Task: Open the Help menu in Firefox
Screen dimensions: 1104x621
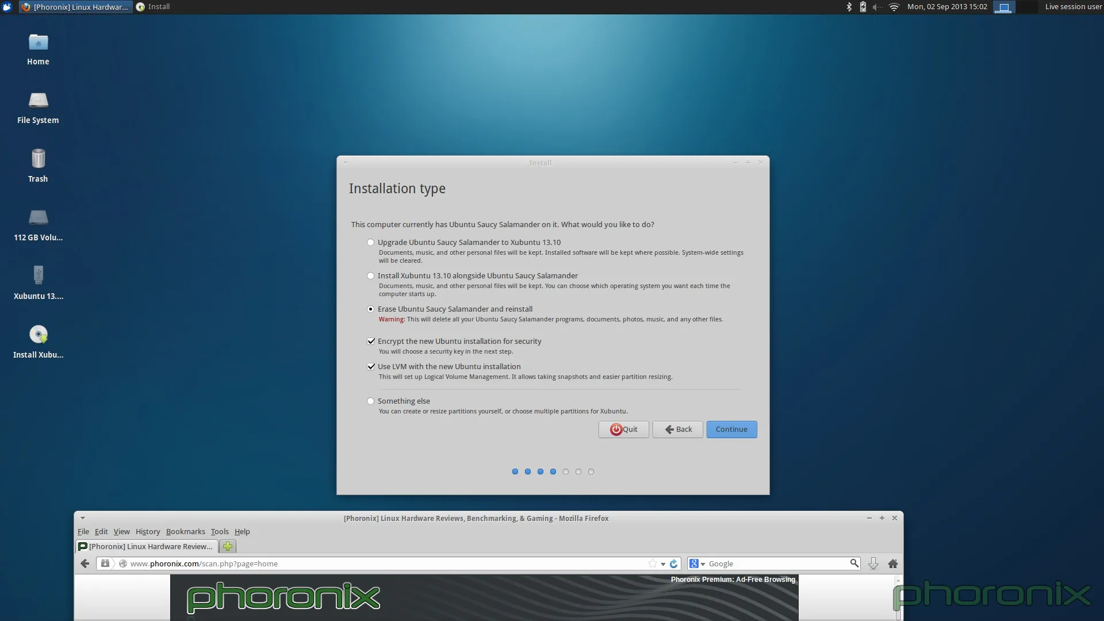Action: [x=242, y=532]
